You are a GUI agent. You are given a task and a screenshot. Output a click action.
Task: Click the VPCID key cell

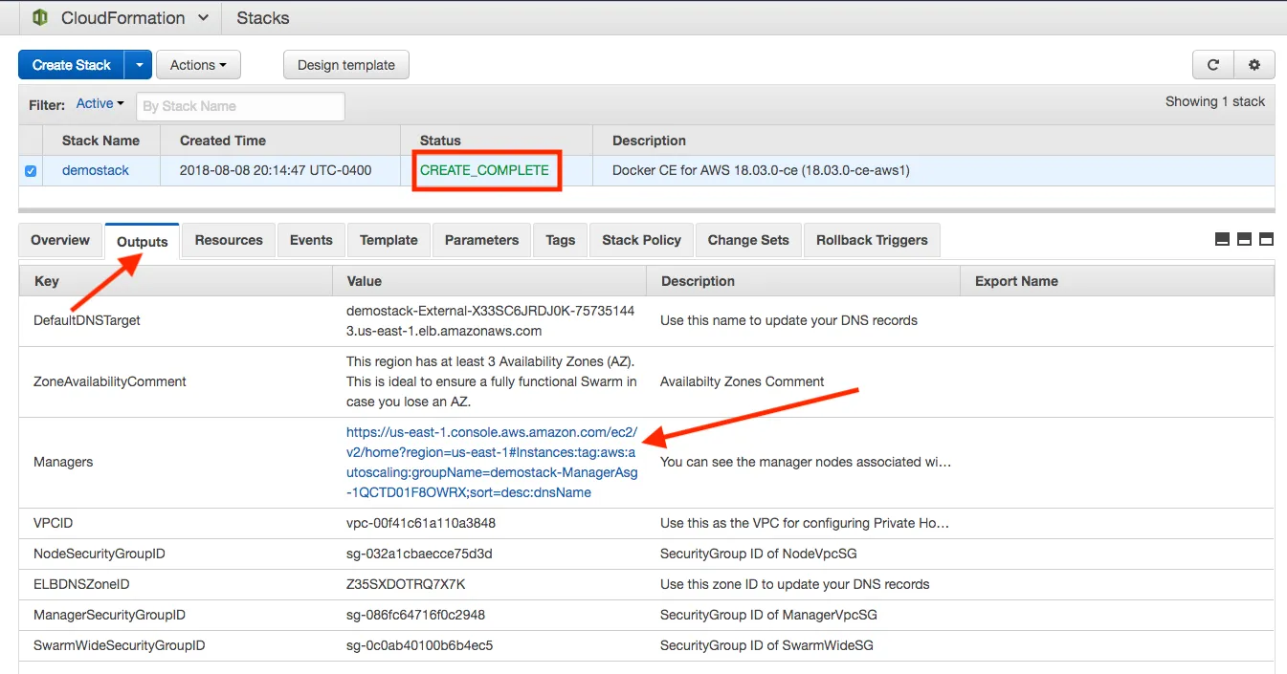(53, 523)
